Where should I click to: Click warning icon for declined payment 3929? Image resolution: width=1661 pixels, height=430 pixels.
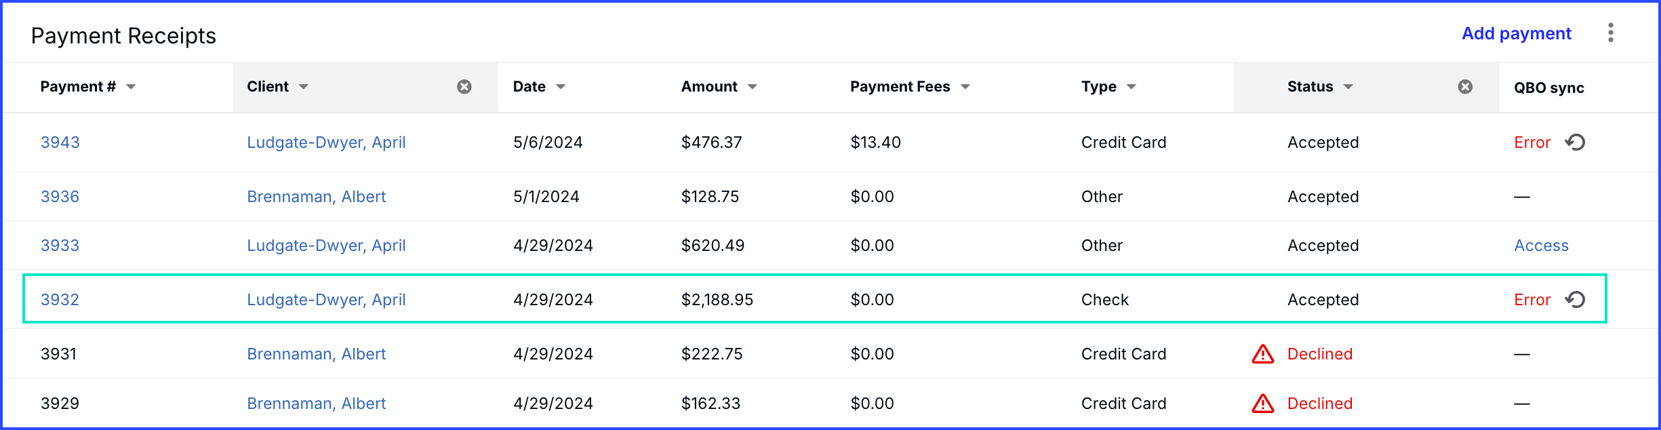1263,404
